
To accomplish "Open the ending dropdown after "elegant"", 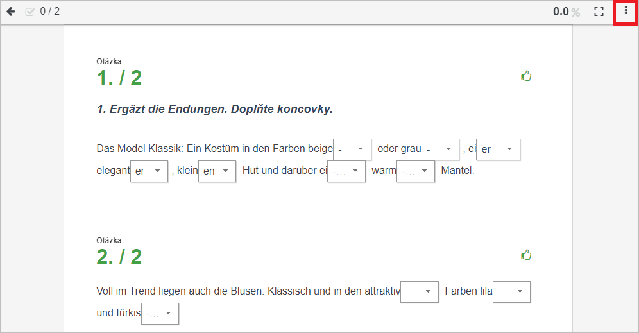I will pos(149,171).
